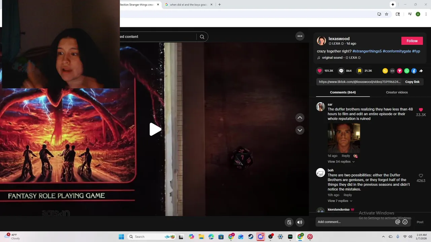Share video to WhatsApp
This screenshot has width=431, height=242.
click(x=407, y=71)
